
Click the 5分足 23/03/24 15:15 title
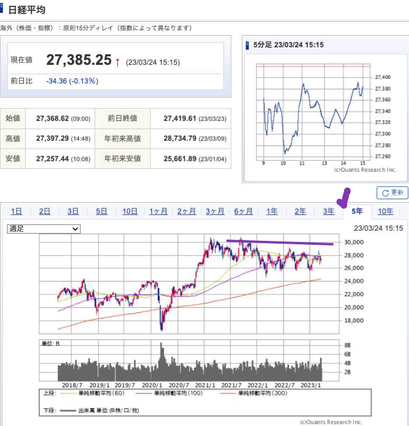[288, 45]
